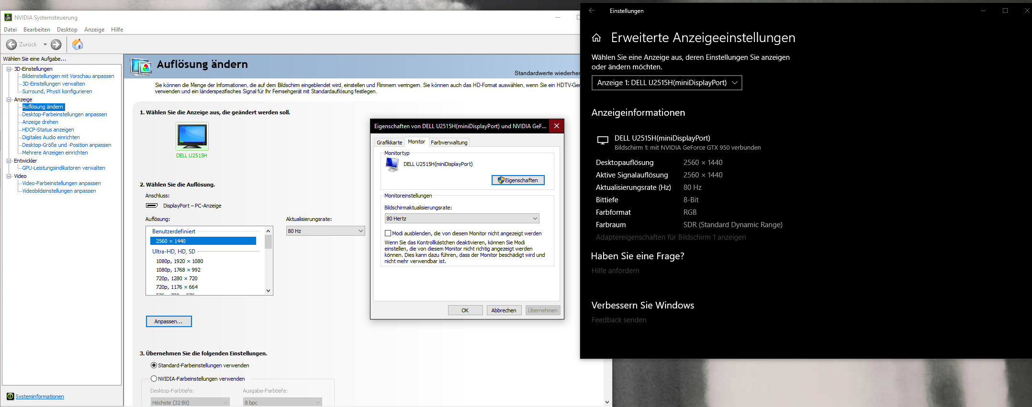Select the DELL U2515H monitor thumbnail
Screen dimensions: 1032x407
pyautogui.click(x=192, y=136)
